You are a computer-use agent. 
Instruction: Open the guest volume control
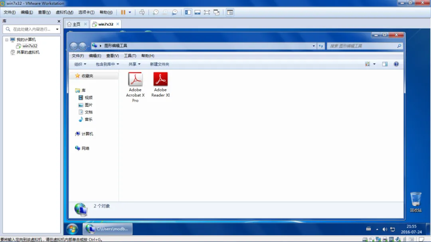(x=385, y=229)
